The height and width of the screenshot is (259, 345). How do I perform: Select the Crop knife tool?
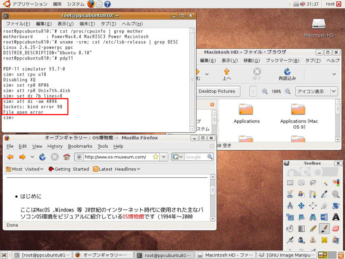324,206
